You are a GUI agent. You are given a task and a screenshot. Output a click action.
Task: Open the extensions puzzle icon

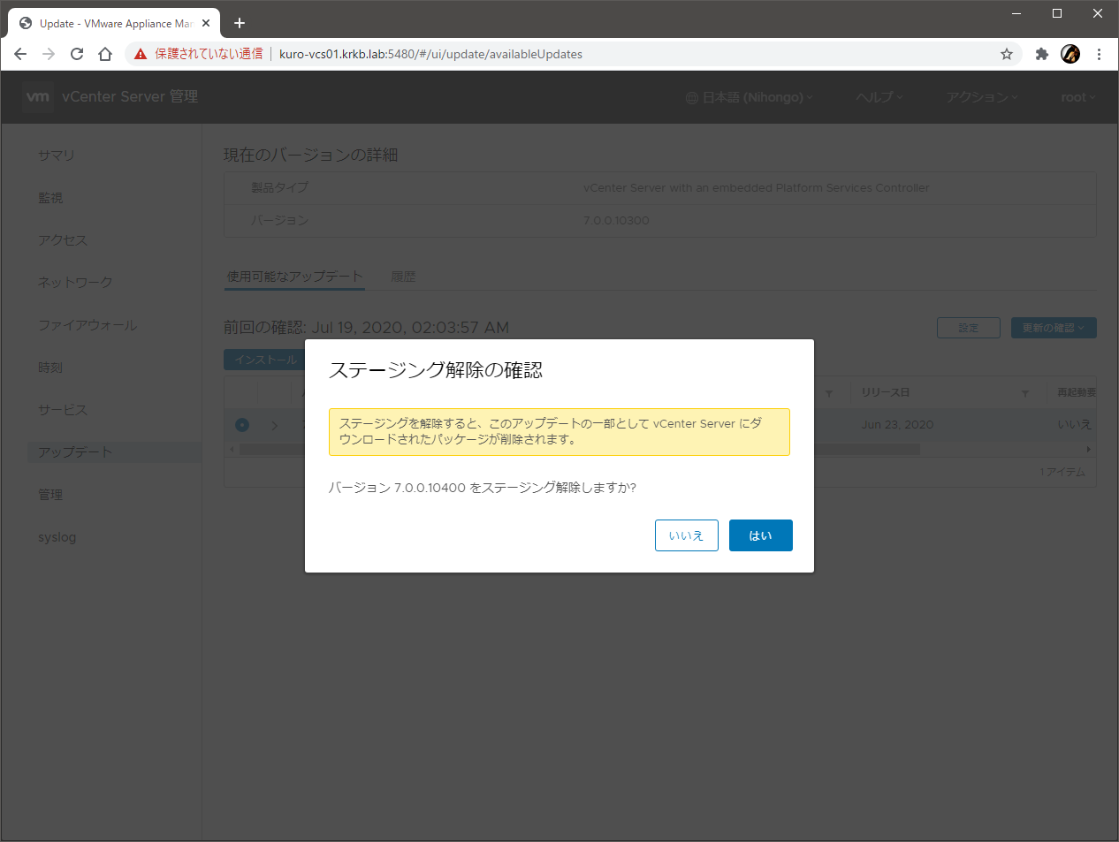pyautogui.click(x=1042, y=54)
